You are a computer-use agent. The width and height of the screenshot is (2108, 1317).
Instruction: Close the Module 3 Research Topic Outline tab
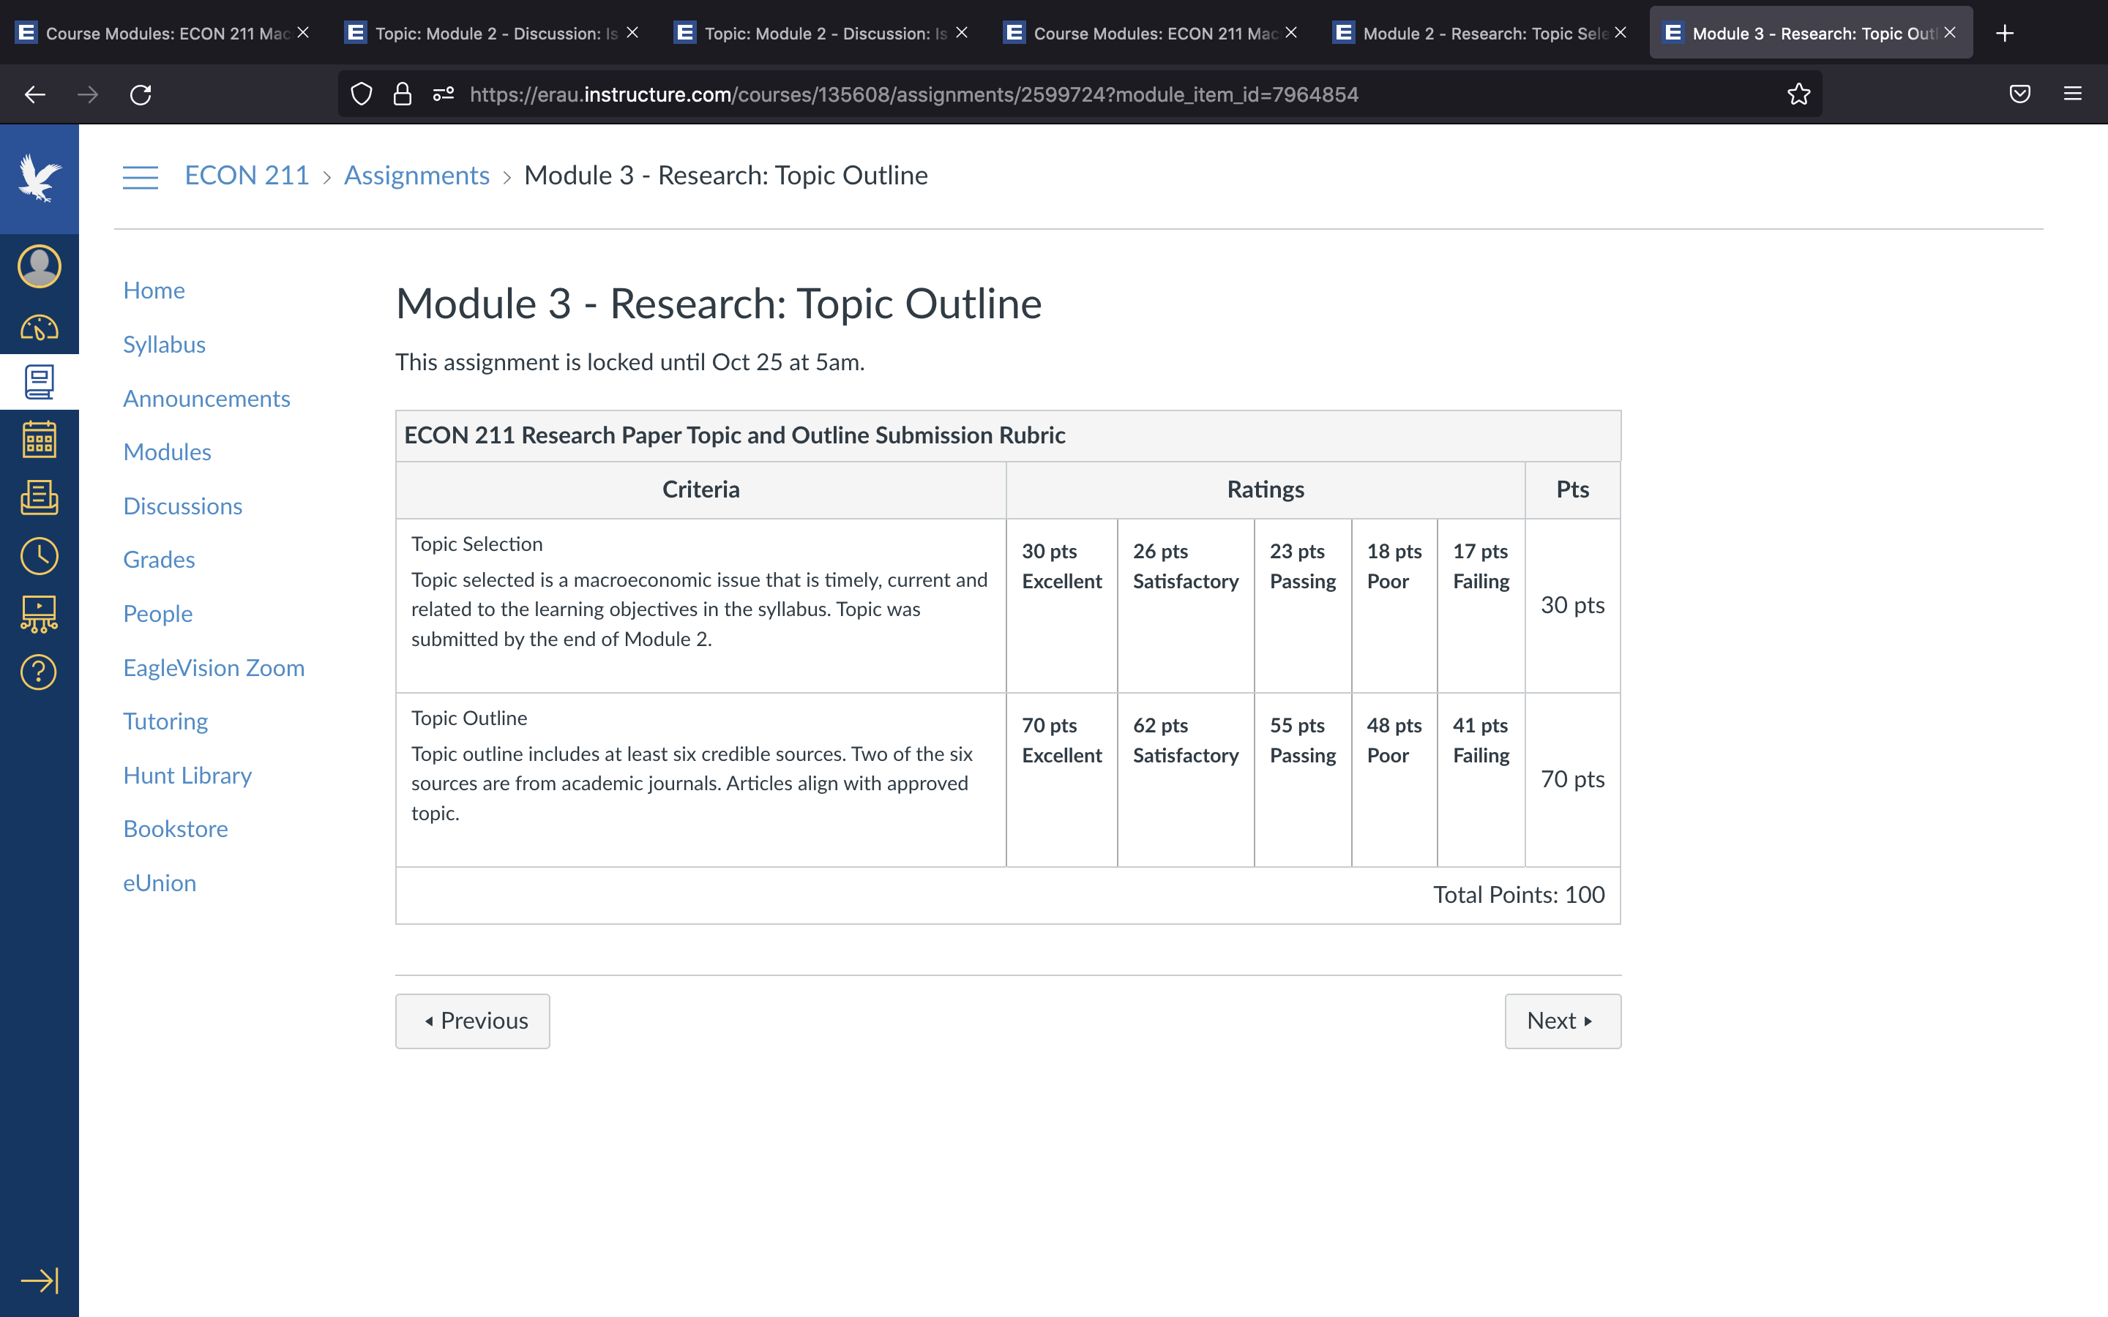coord(1951,32)
